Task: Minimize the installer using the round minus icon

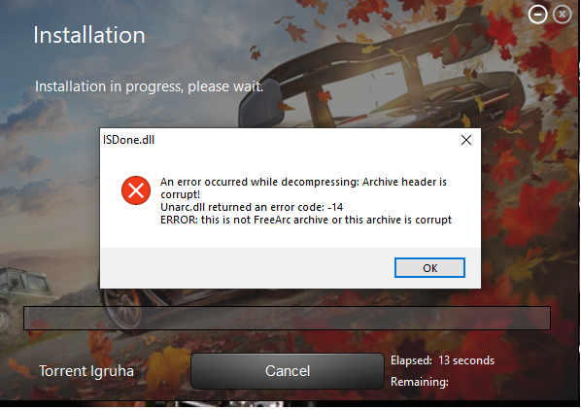Action: point(537,15)
